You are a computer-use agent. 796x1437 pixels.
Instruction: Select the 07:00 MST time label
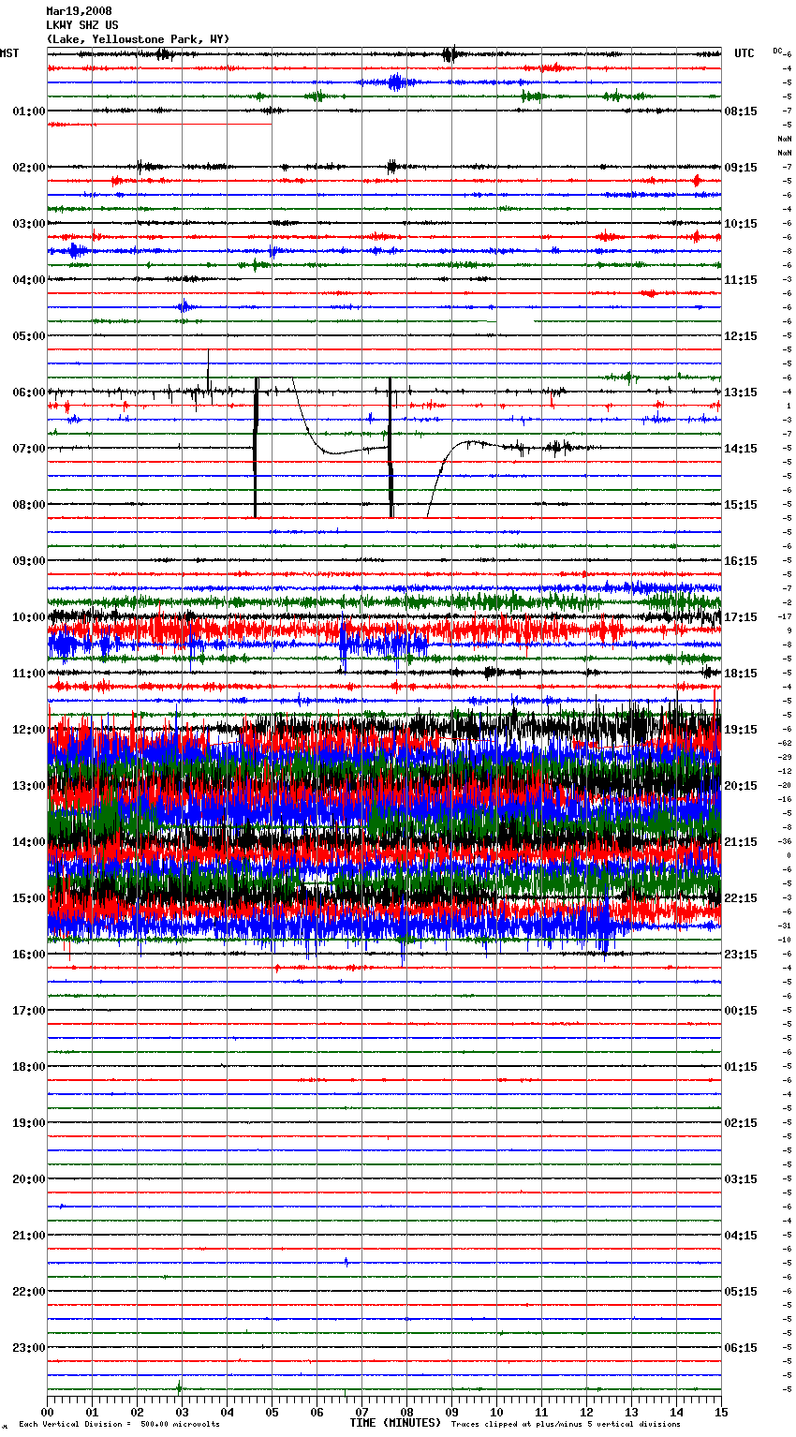pyautogui.click(x=28, y=449)
